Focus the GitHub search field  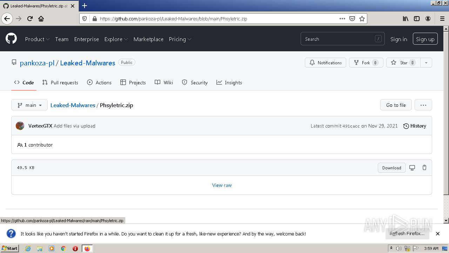342,39
